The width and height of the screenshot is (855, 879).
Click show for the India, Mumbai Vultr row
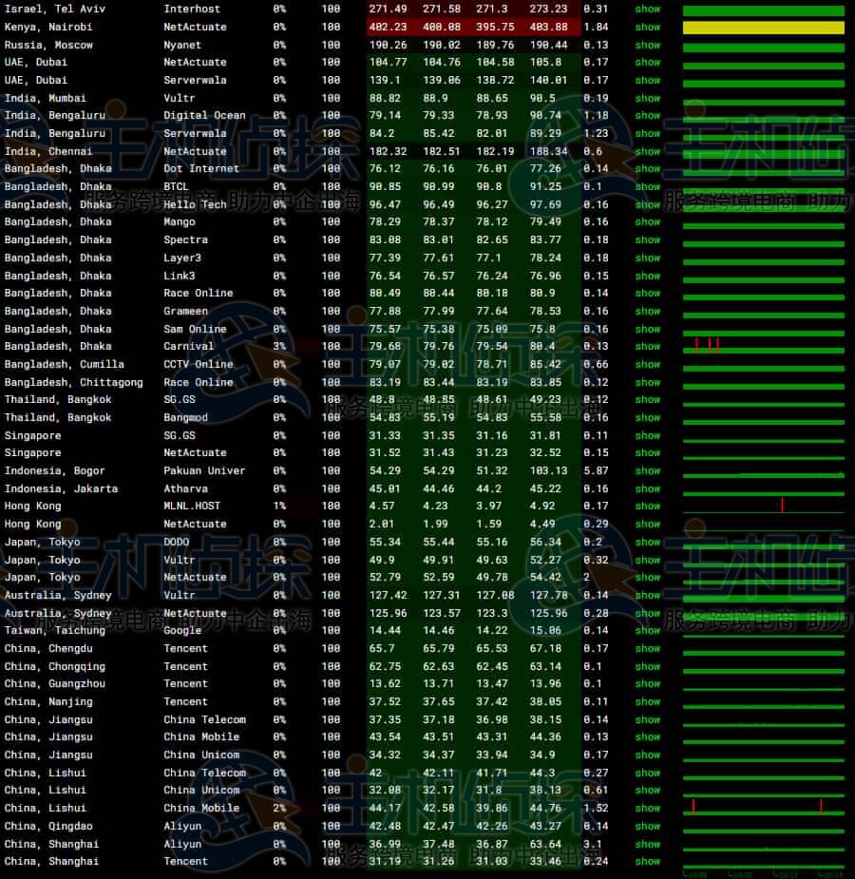(x=647, y=98)
